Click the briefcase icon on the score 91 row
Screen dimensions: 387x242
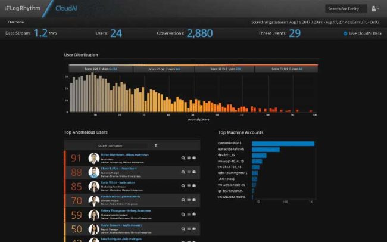193,158
